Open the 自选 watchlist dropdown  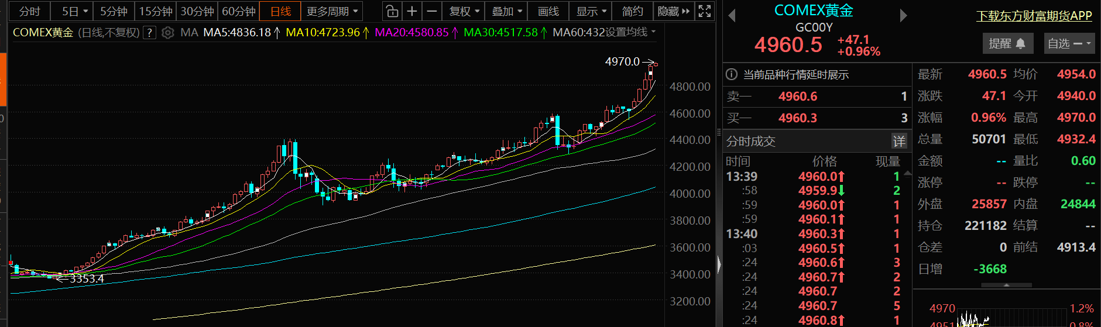point(1069,43)
